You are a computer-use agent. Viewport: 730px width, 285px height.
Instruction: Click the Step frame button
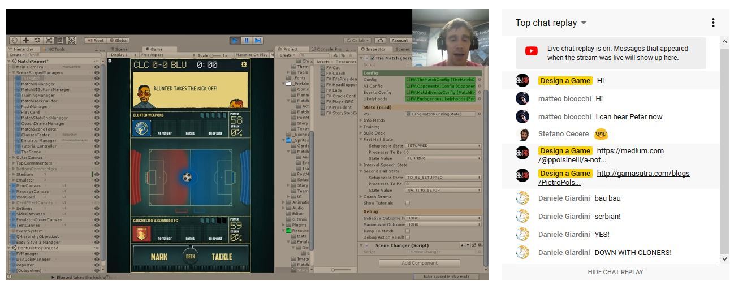258,41
